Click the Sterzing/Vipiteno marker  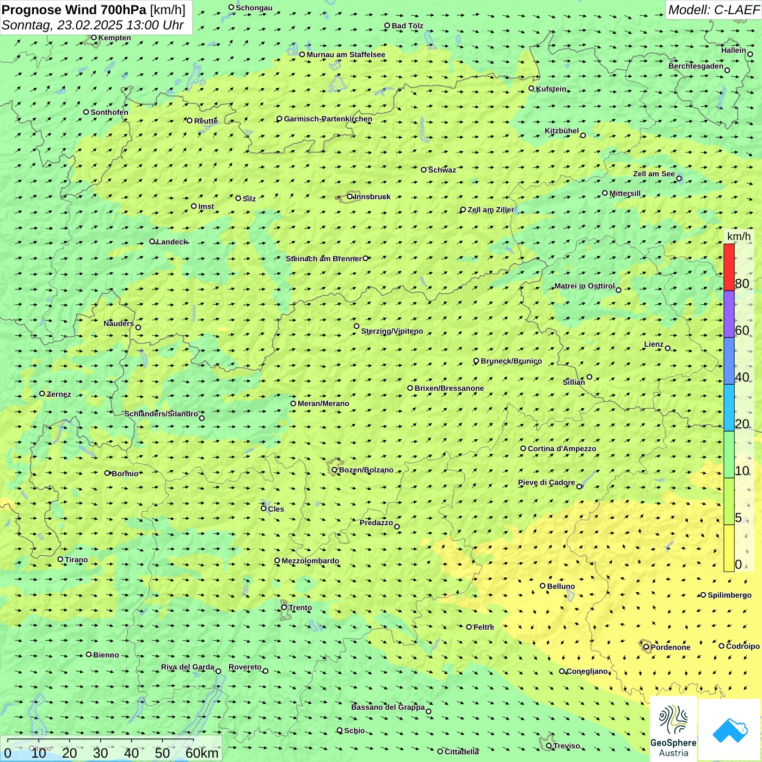[x=357, y=326]
